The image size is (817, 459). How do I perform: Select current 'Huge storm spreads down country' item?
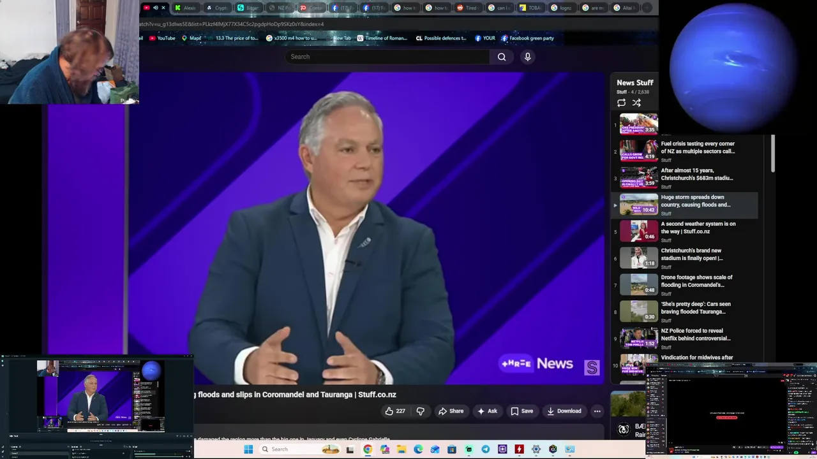pyautogui.click(x=685, y=205)
